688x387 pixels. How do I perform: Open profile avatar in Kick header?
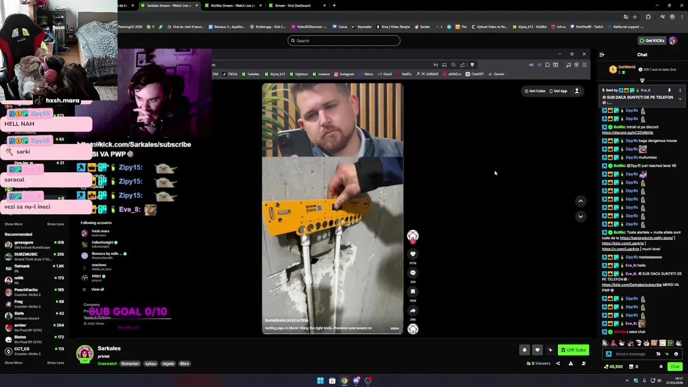tap(673, 40)
